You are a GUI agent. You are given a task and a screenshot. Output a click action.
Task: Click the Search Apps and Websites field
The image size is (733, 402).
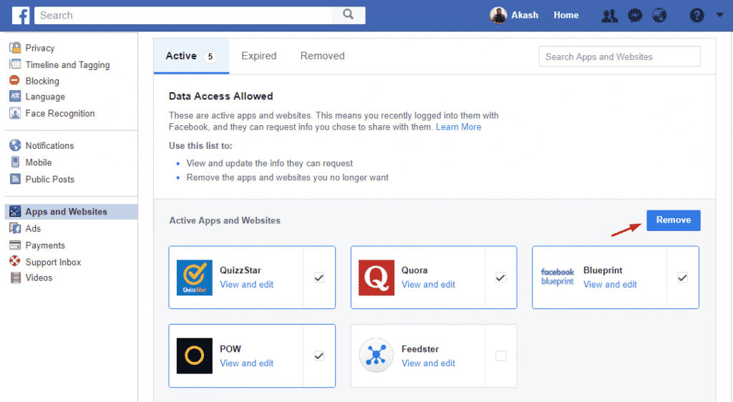[x=619, y=57]
